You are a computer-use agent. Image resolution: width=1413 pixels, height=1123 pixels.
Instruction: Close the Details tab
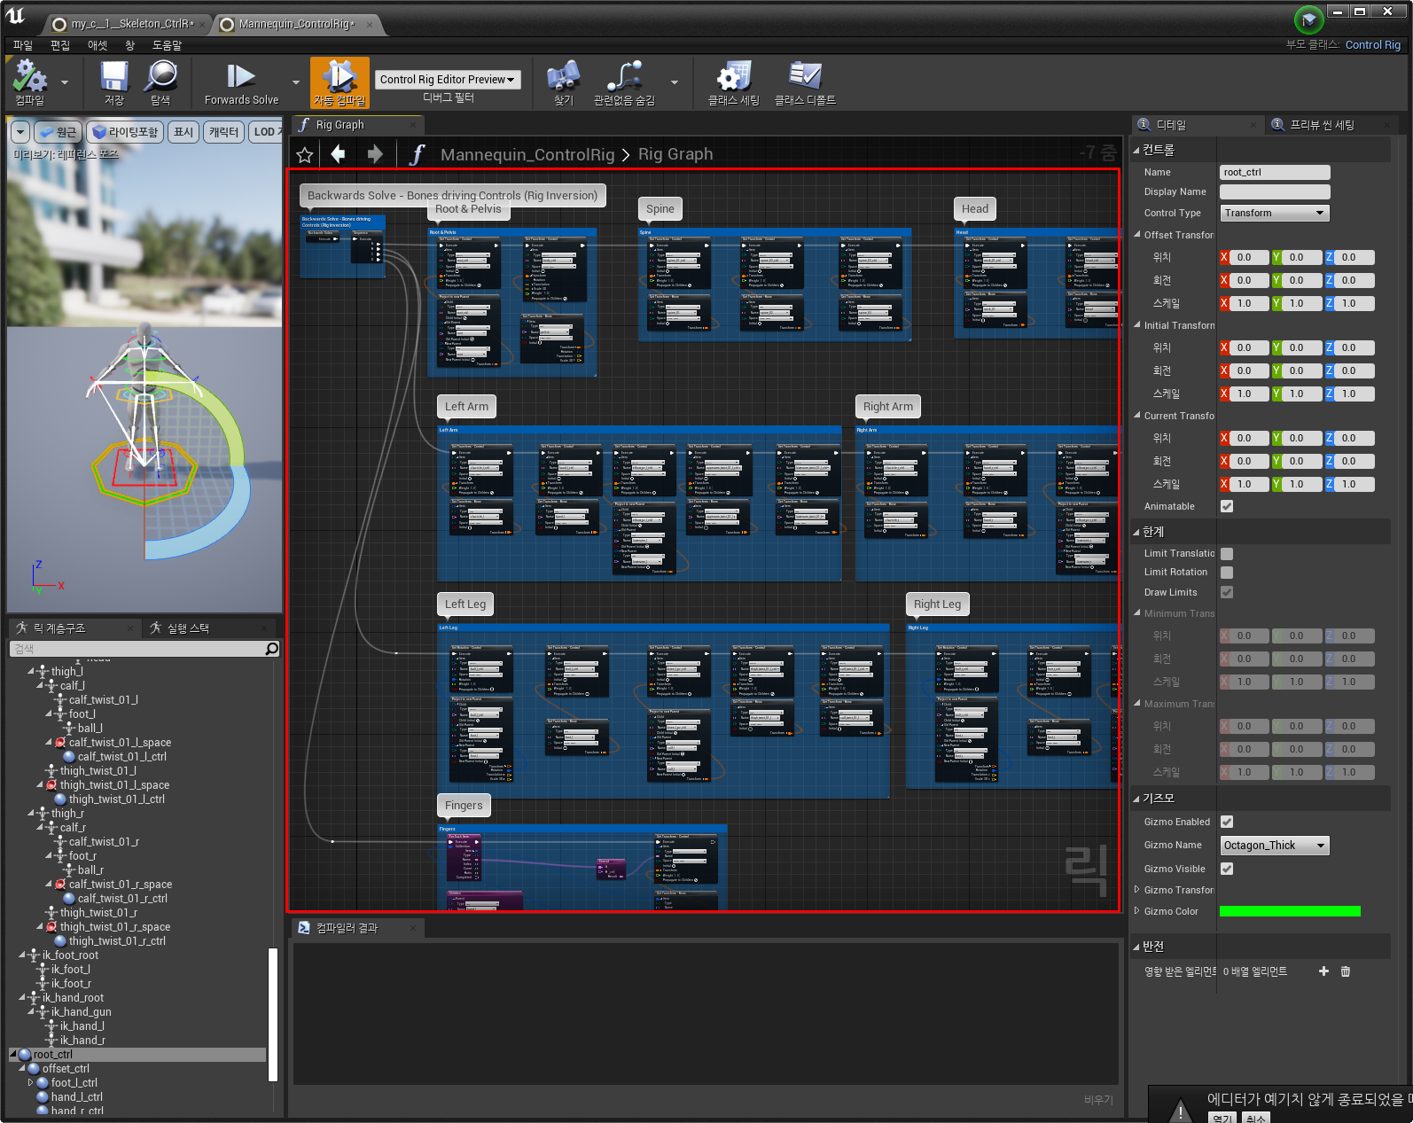click(1253, 125)
